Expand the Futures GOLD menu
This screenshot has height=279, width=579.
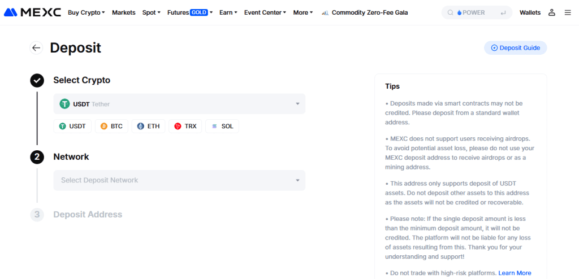pyautogui.click(x=190, y=12)
